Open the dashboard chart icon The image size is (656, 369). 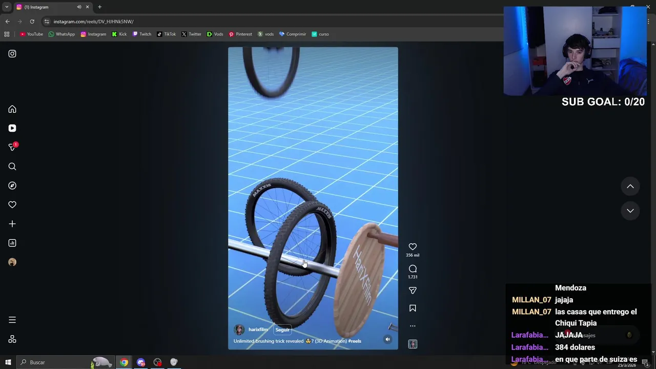[12, 243]
